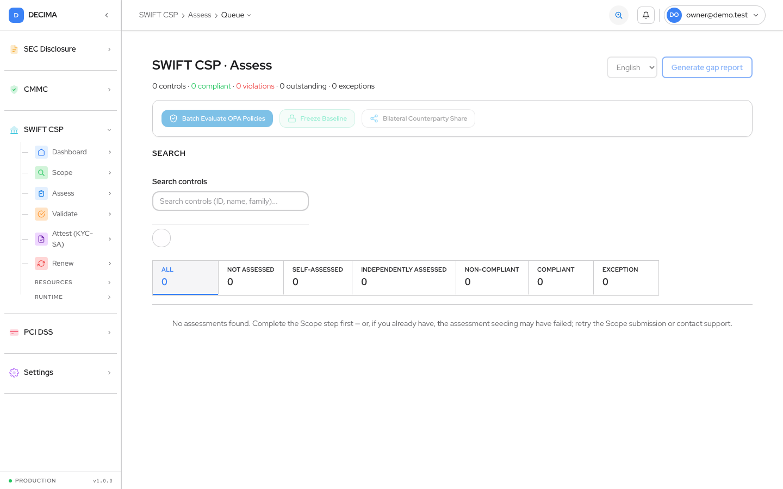Click the DO user avatar

click(x=674, y=15)
